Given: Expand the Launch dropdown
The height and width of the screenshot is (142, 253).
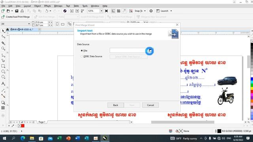Looking at the screenshot, I should click(171, 11).
